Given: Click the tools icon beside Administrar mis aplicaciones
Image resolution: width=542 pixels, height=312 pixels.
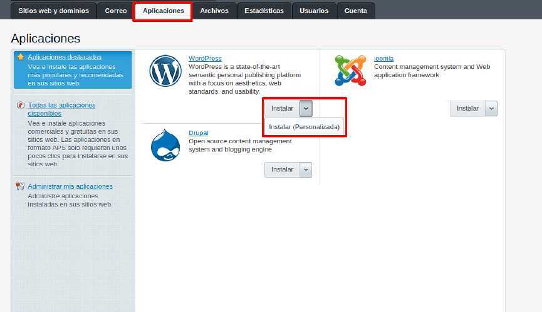Looking at the screenshot, I should [x=21, y=186].
